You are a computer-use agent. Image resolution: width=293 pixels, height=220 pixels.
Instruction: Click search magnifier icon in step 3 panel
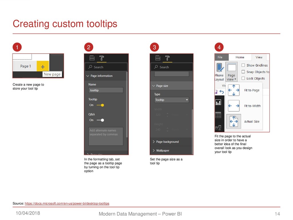coord(156,67)
